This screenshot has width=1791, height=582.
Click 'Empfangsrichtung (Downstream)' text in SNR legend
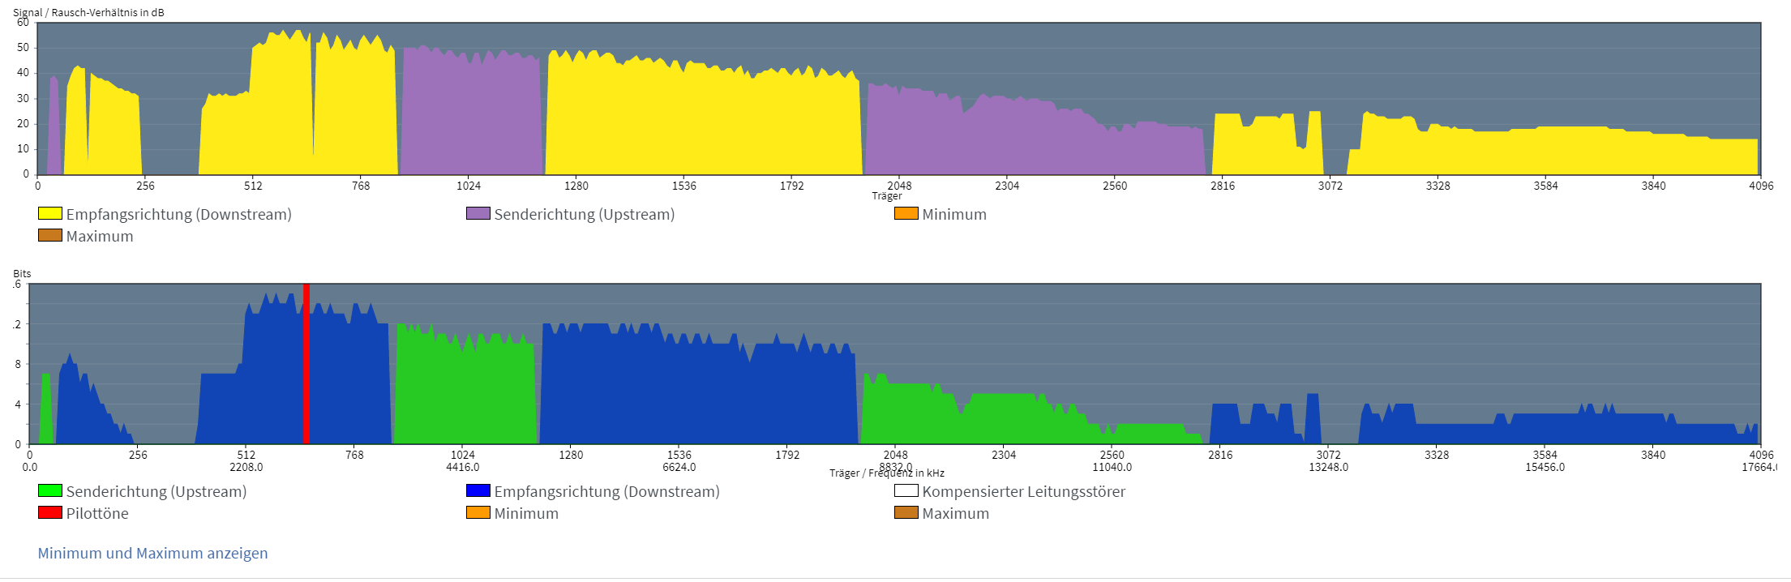point(179,214)
